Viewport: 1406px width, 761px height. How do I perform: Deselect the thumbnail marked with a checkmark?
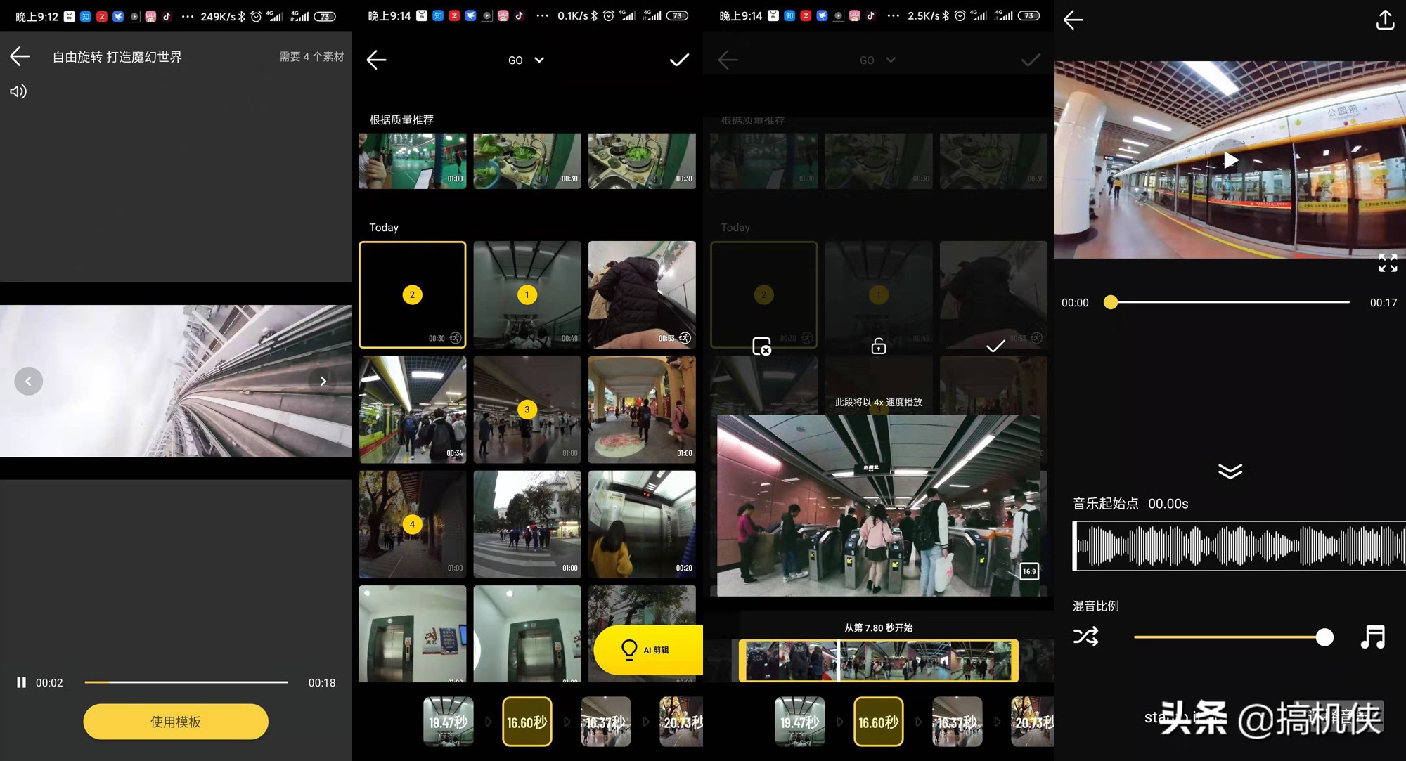click(x=994, y=346)
